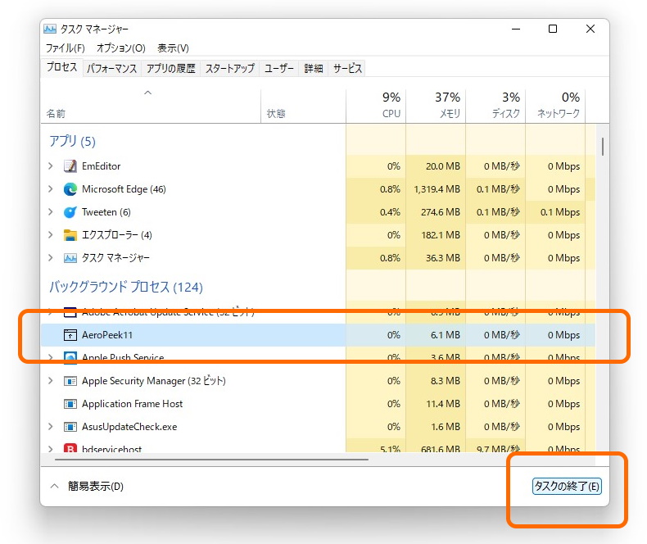Click the アプリ (5) group heading

72,141
